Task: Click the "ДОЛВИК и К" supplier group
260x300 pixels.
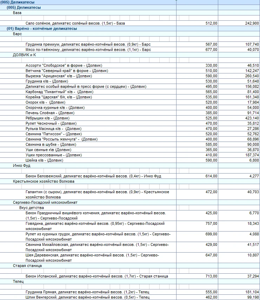Action: pyautogui.click(x=24, y=55)
